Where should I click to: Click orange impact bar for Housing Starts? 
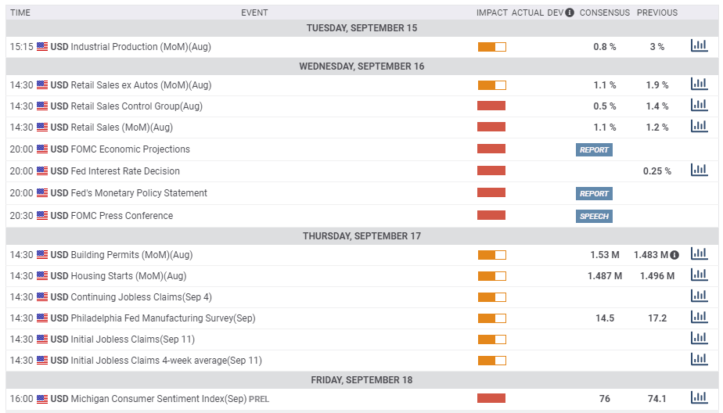click(491, 276)
